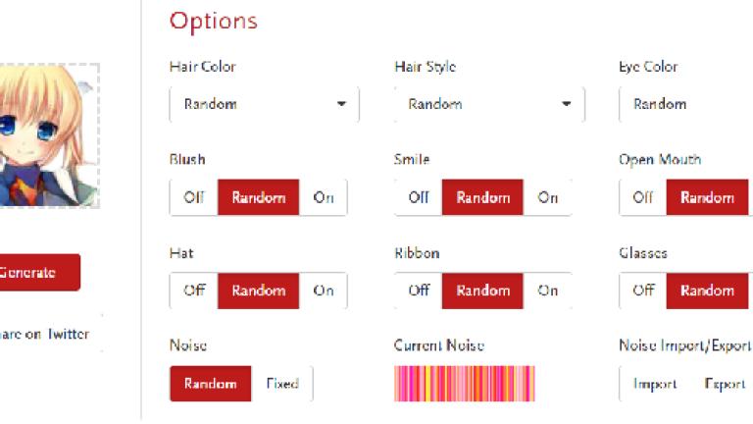Enable Ribbon with On
Screen dimensions: 753x424
pos(547,291)
